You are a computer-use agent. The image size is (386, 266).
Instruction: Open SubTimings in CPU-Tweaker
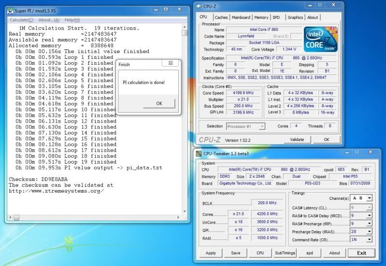285,253
